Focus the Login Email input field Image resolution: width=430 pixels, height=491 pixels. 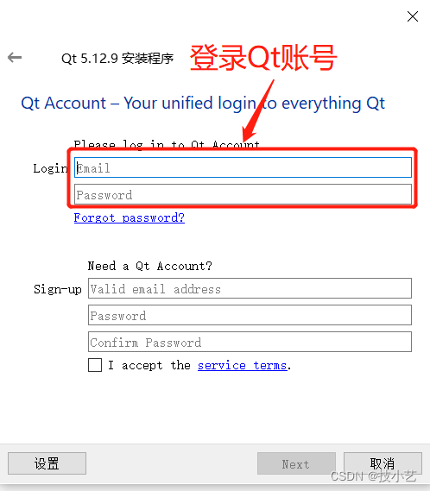coord(243,167)
